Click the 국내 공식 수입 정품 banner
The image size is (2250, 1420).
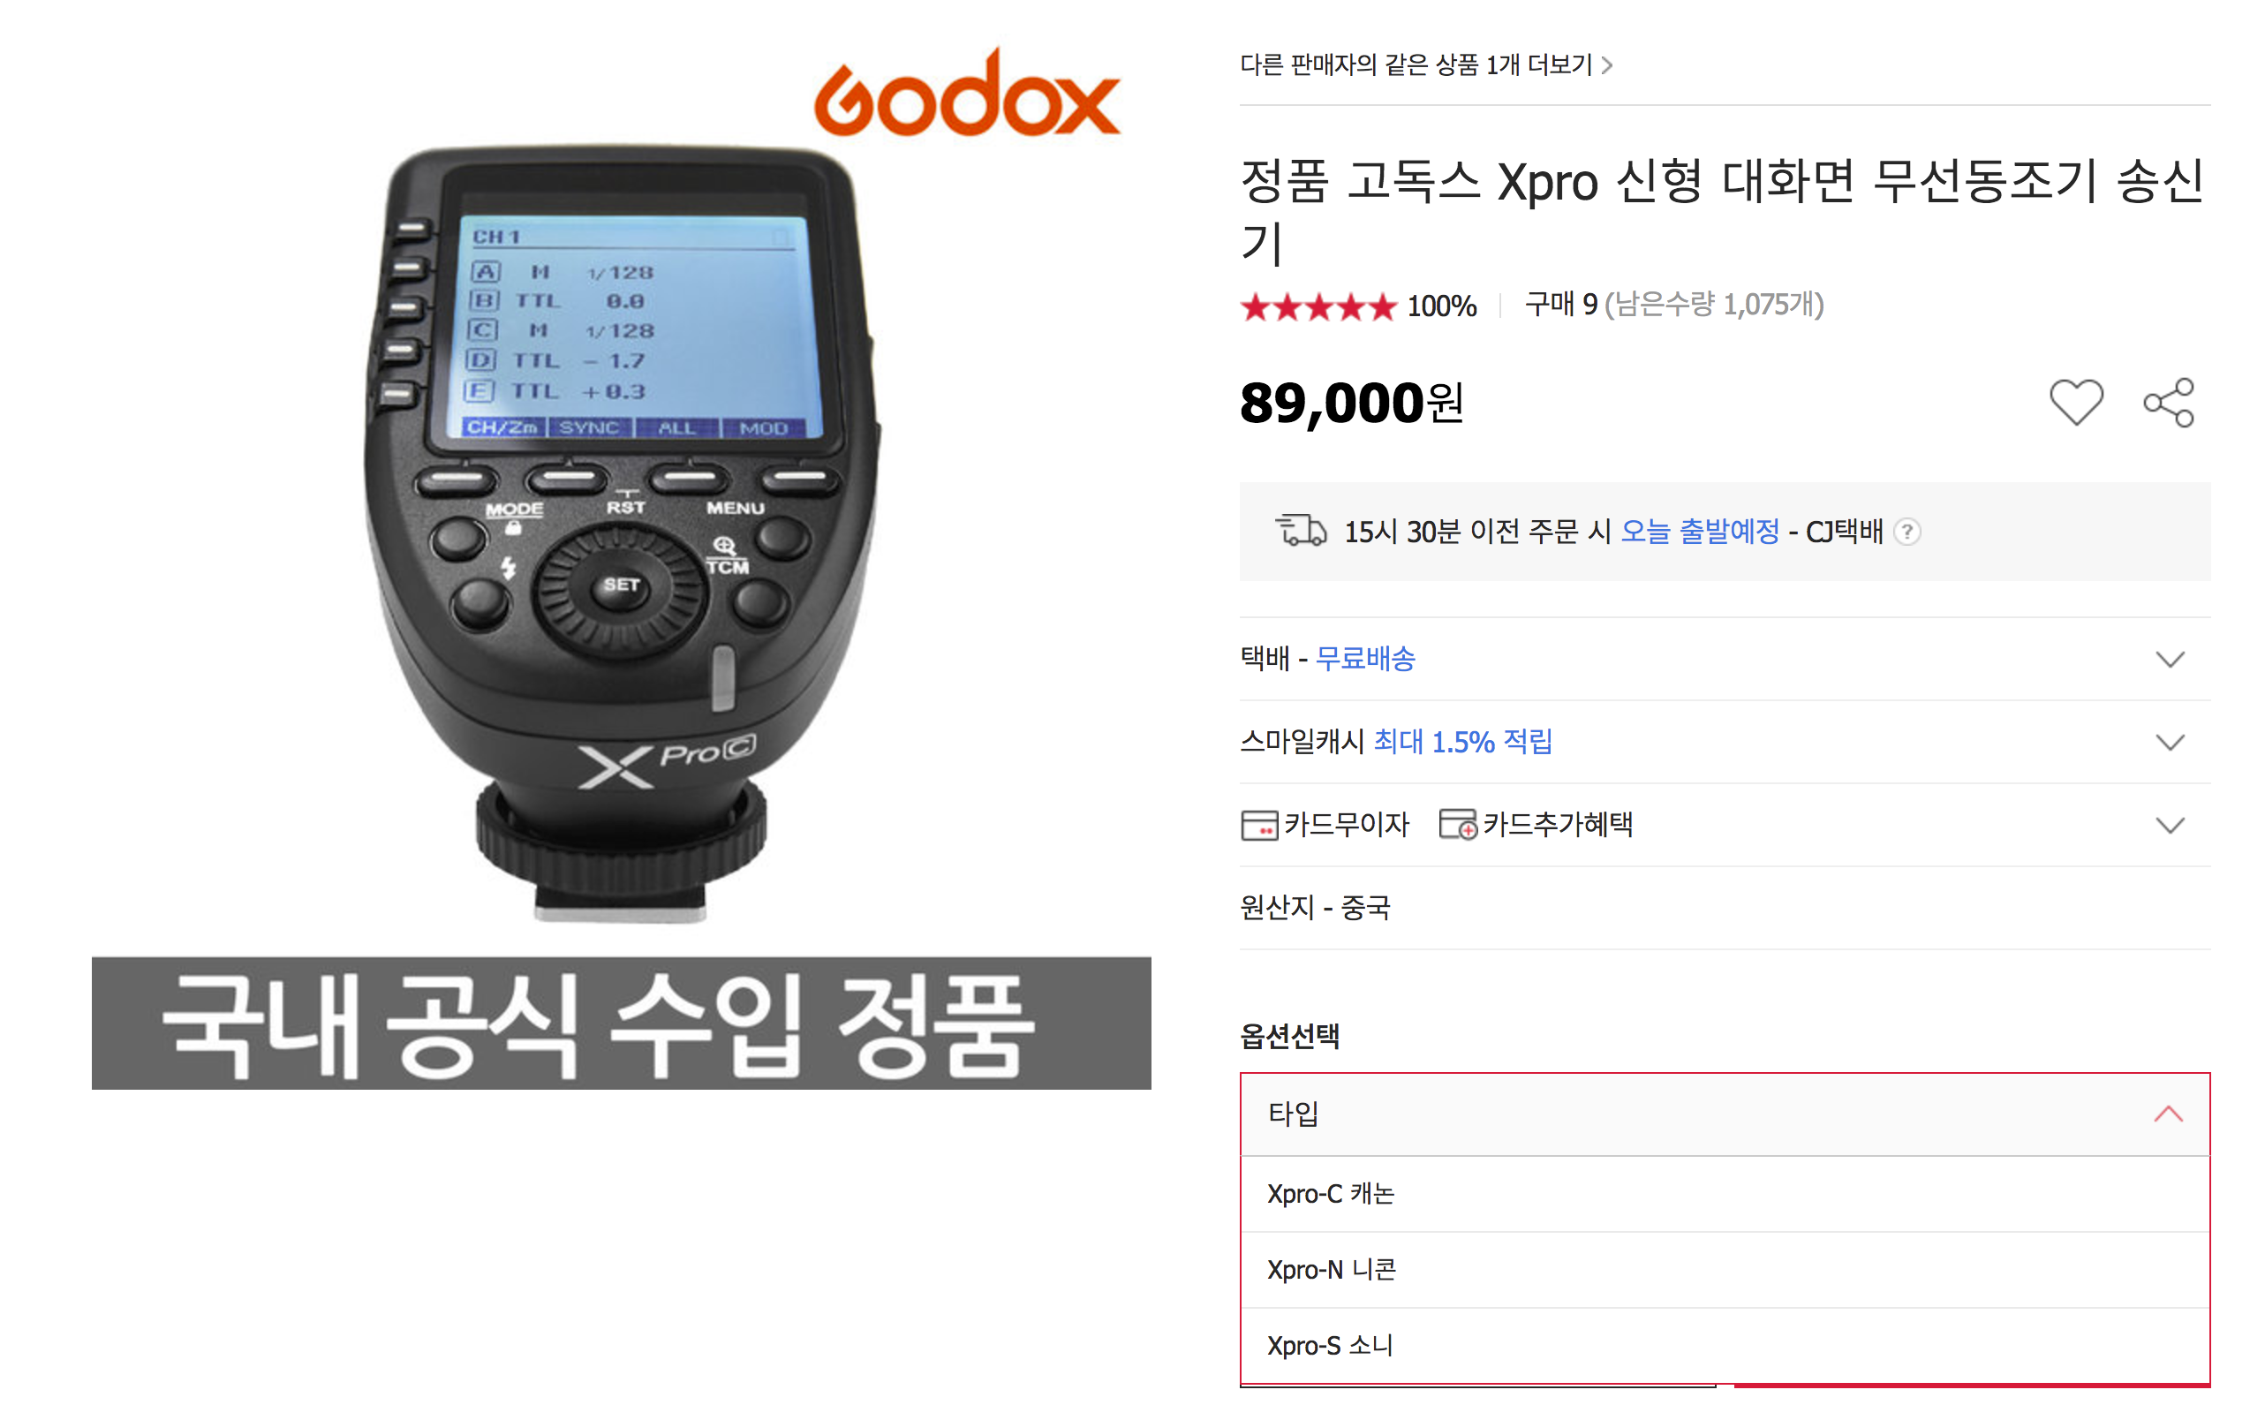coord(621,1023)
